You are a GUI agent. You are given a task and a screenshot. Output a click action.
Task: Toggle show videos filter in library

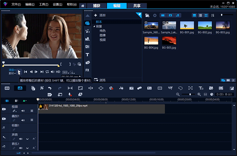click(x=163, y=15)
